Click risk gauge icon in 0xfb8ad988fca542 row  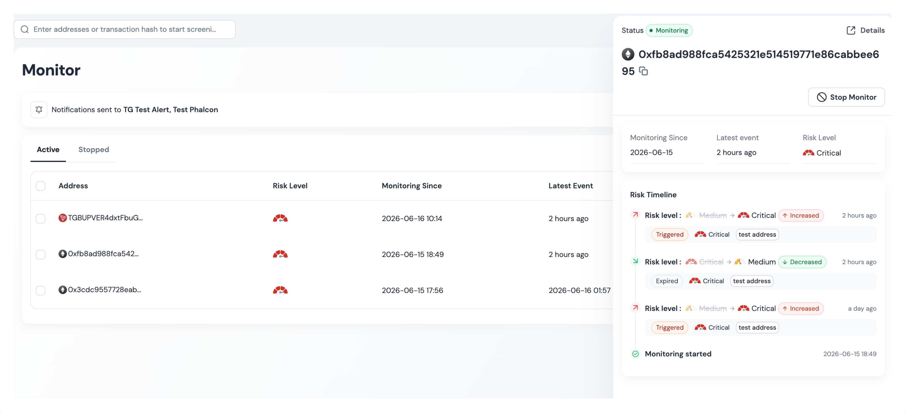coord(280,254)
